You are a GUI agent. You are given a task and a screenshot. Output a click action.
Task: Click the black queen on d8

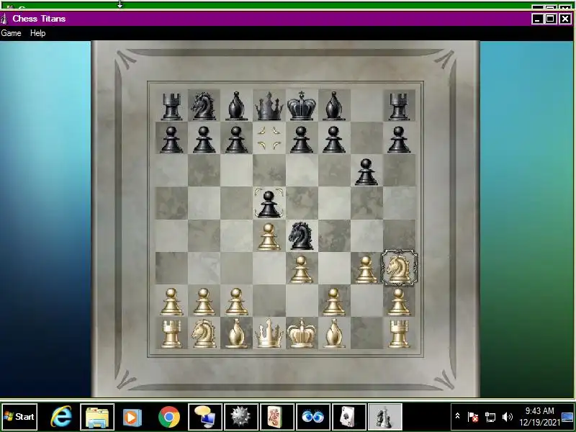(x=269, y=106)
